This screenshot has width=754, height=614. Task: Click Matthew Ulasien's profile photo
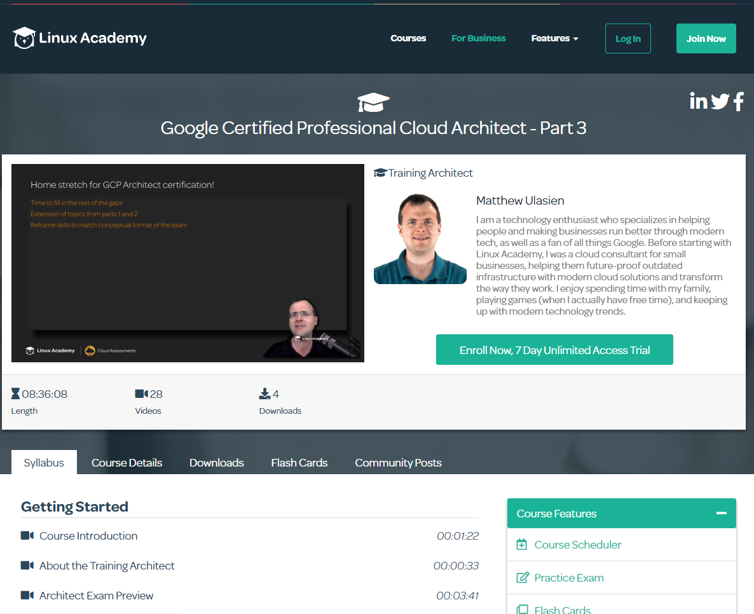[420, 238]
